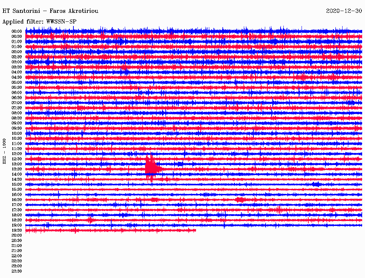Select the 22:00 time label
The image size is (365, 278).
tap(16, 256)
